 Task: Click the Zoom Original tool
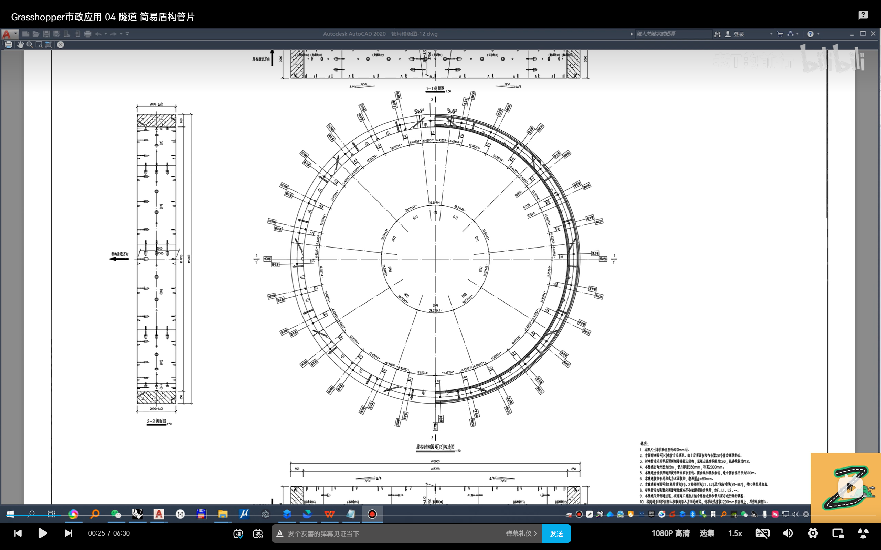click(x=49, y=45)
